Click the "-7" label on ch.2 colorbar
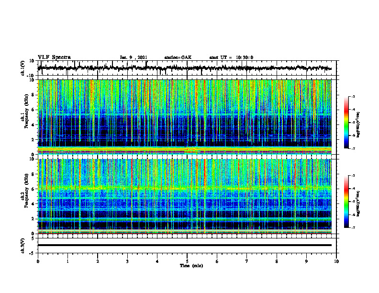This screenshot has height=293, width=379. (353, 227)
